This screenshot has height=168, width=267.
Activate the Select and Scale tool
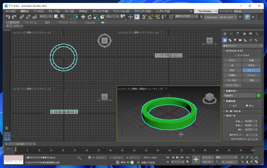tap(96, 17)
